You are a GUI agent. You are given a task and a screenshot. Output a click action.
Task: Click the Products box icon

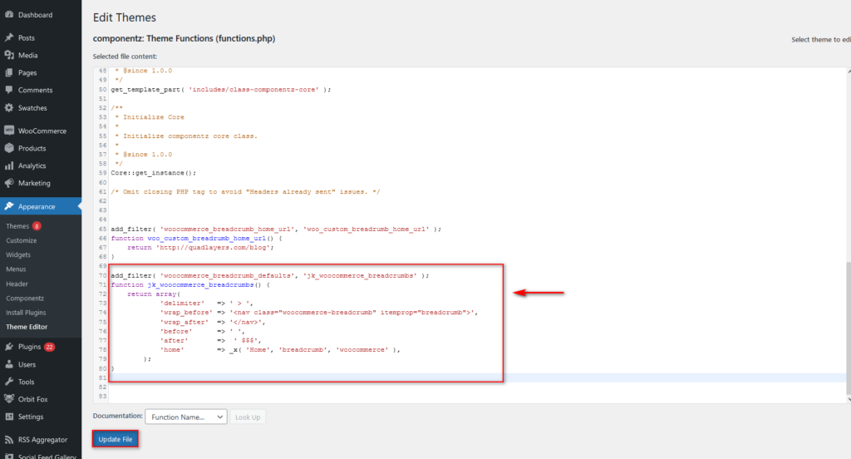point(9,148)
